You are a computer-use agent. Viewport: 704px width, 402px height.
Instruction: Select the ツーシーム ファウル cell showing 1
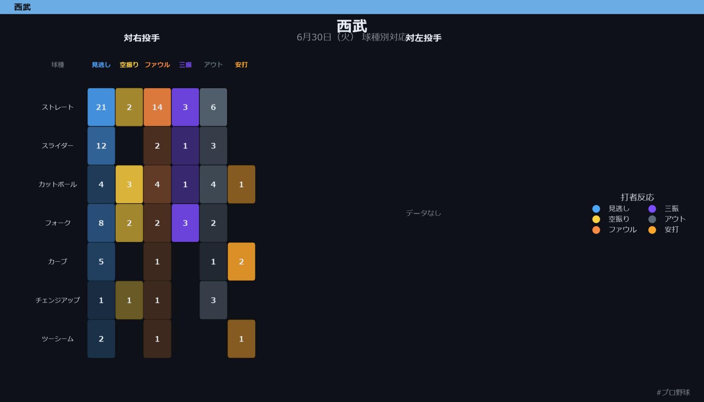coord(157,339)
